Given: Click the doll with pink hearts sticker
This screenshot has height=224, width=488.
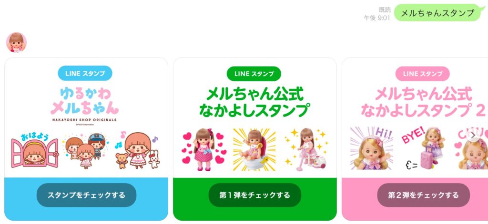Looking at the screenshot, I should pyautogui.click(x=203, y=149).
